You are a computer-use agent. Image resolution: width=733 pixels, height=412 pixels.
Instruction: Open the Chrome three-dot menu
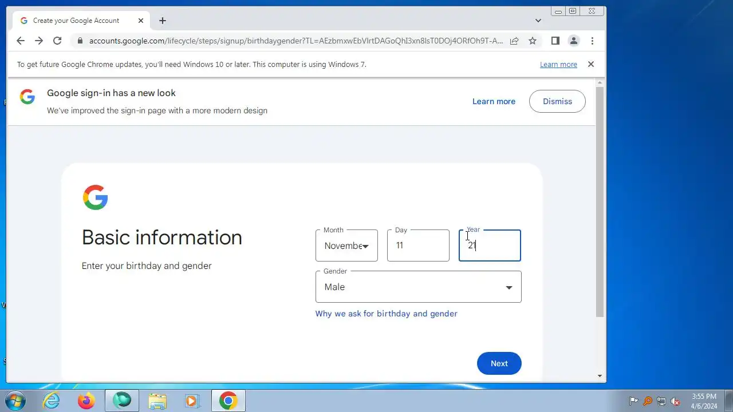point(592,41)
